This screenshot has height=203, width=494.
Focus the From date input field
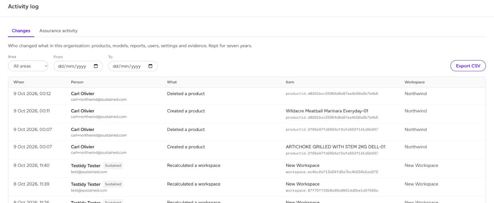(78, 66)
